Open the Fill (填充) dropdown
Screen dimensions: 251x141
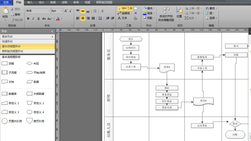[x=149, y=8]
